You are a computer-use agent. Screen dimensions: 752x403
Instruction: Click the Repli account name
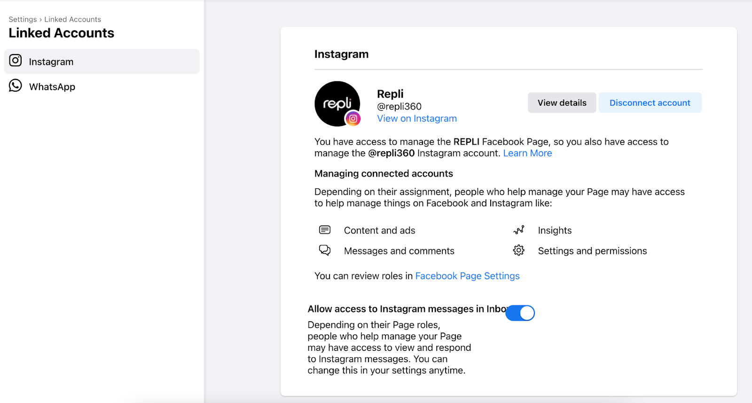click(390, 94)
